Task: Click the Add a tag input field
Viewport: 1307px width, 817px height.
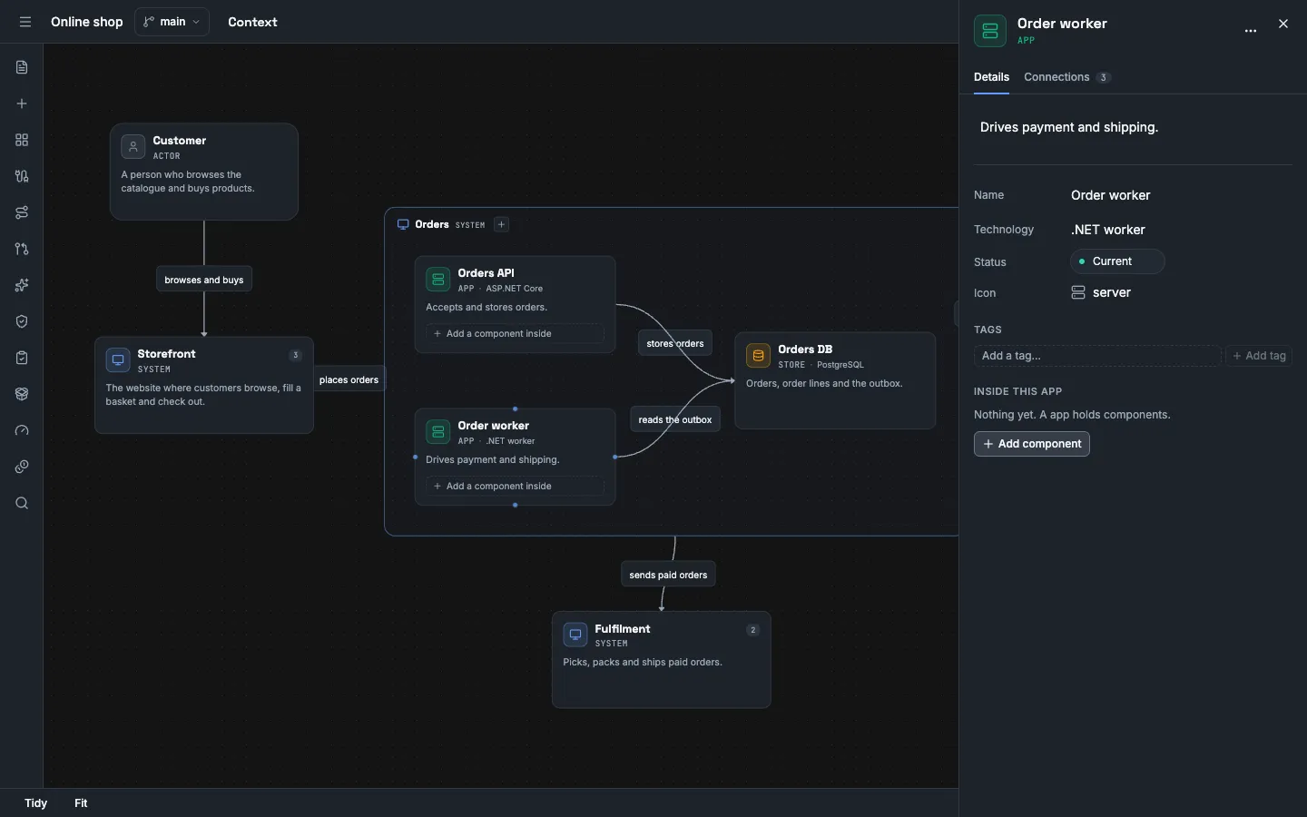Action: [x=1097, y=356]
